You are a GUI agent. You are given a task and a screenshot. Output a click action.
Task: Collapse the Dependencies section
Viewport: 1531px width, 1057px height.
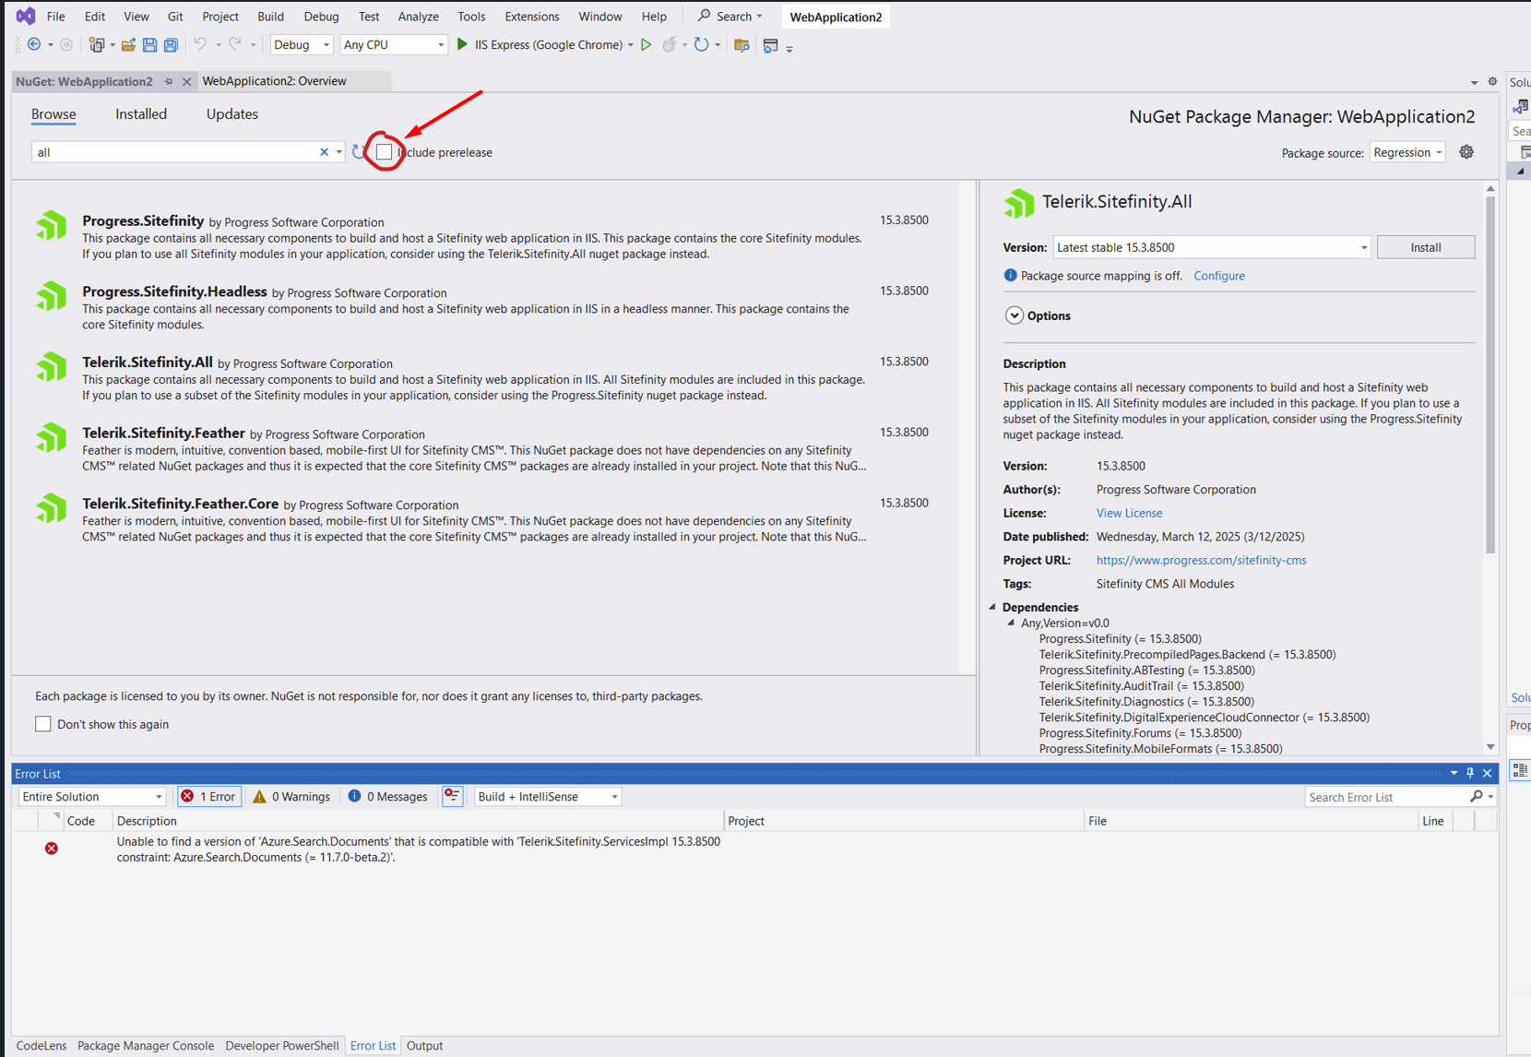click(992, 607)
